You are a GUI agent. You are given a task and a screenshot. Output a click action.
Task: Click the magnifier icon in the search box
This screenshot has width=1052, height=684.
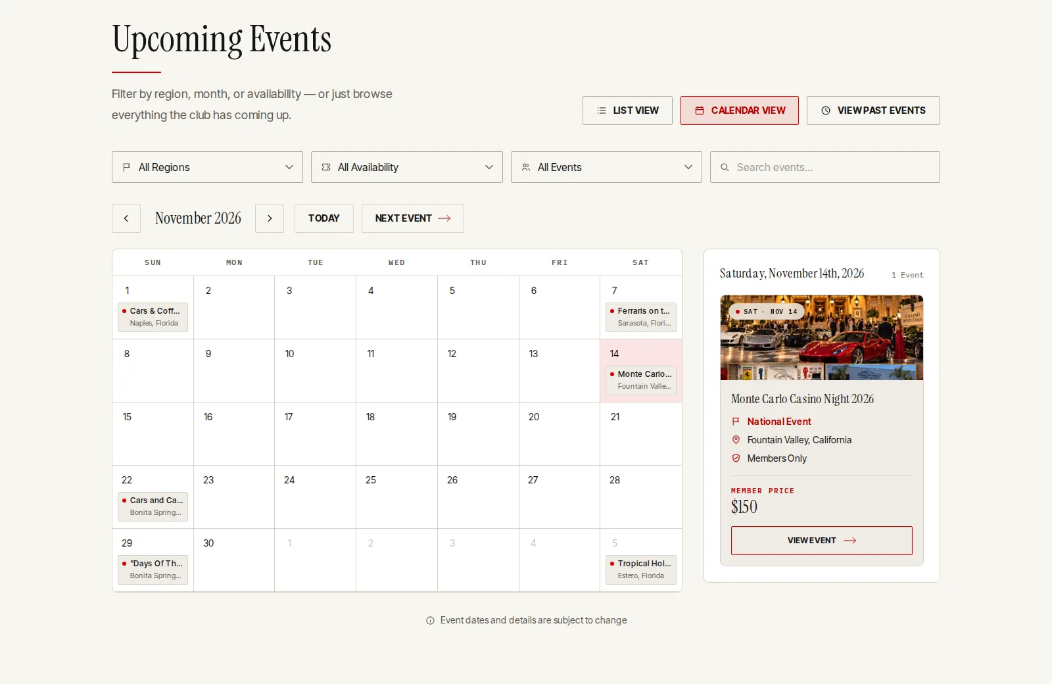pos(725,167)
